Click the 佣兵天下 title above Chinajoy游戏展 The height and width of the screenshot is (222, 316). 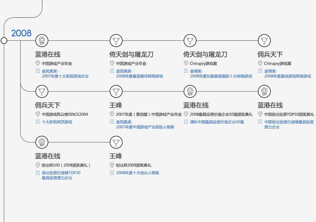click(270, 54)
